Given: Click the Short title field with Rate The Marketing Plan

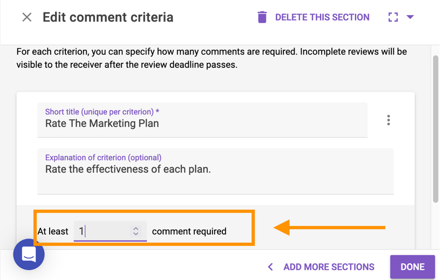Looking at the screenshot, I should point(202,123).
